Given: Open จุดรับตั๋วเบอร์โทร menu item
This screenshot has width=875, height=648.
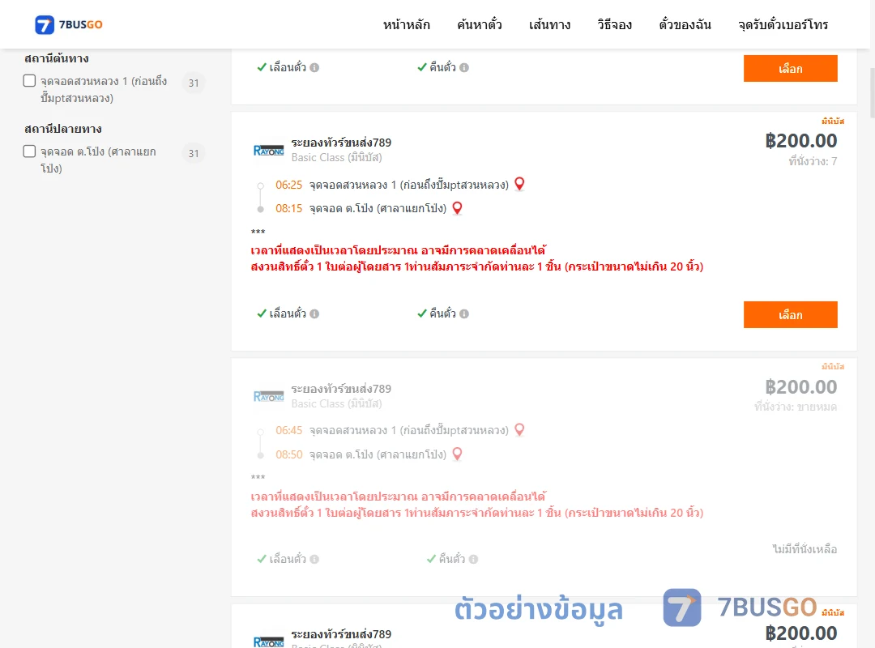Looking at the screenshot, I should [783, 24].
